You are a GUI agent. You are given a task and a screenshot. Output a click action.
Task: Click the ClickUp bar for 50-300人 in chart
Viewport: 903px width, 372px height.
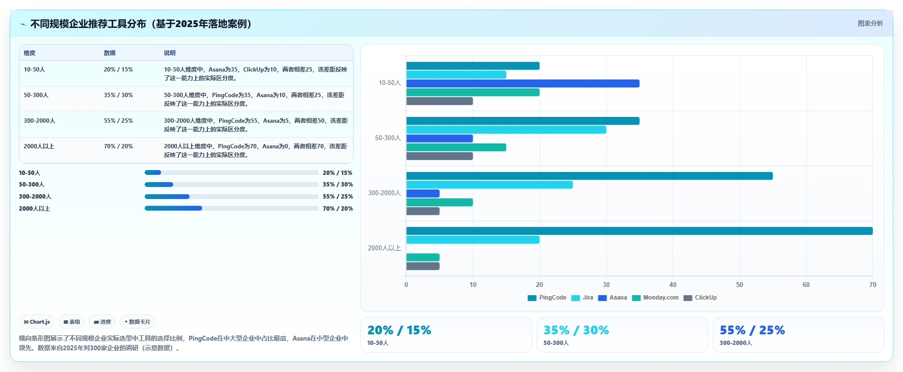click(x=440, y=156)
